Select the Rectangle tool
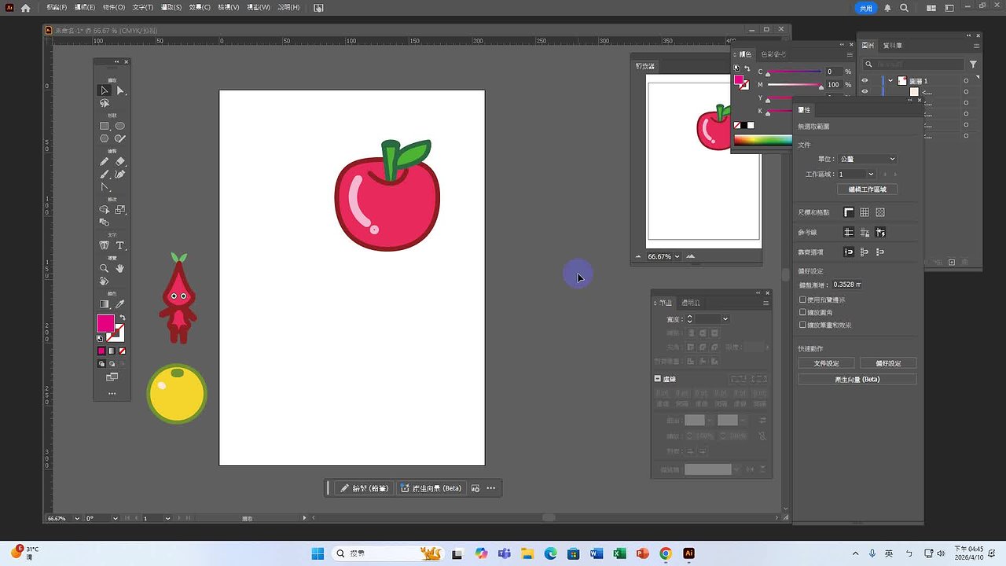Image resolution: width=1006 pixels, height=566 pixels. [104, 126]
